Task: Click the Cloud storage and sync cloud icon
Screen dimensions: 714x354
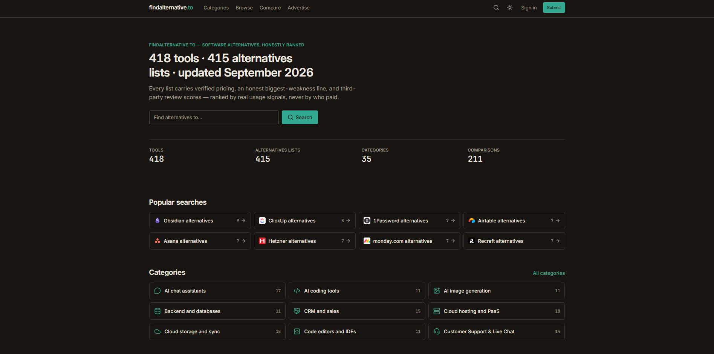Action: coord(157,331)
